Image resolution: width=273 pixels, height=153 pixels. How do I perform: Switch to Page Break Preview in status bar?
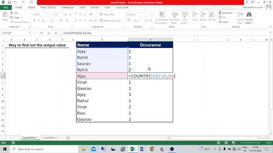(x=234, y=143)
